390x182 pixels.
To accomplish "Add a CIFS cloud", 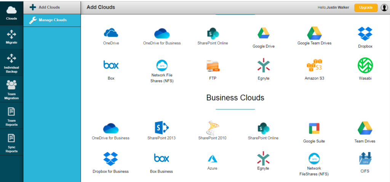I will point(365,159).
